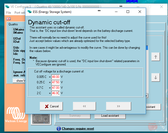Click the Load assistant button
Viewport: 168px width, 133px height.
click(x=110, y=116)
